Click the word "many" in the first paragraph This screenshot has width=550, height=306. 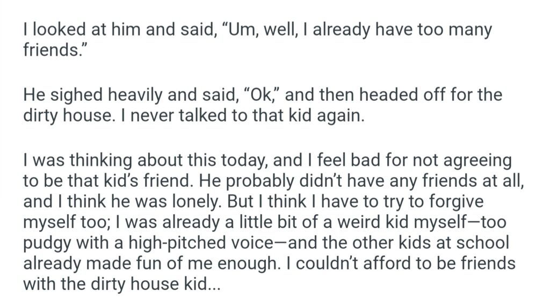click(x=465, y=30)
